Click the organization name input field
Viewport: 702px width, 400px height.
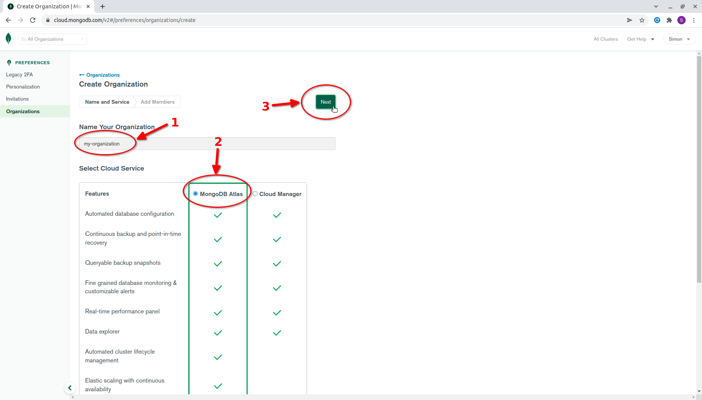click(x=207, y=144)
